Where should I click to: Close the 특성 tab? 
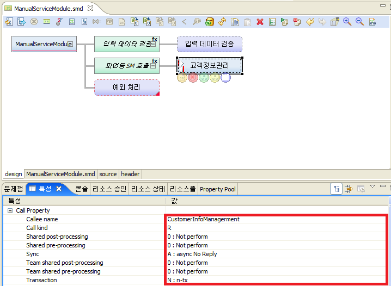coord(59,189)
